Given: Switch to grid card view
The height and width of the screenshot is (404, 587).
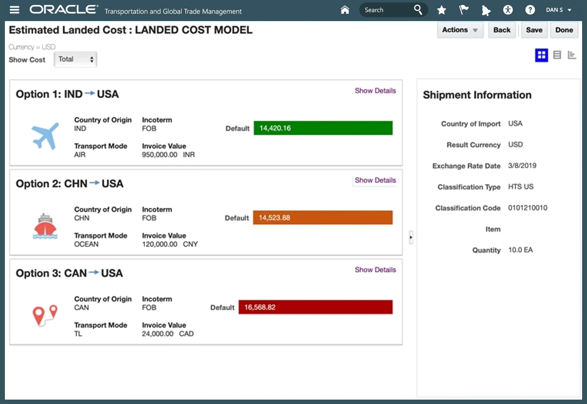Looking at the screenshot, I should 541,55.
